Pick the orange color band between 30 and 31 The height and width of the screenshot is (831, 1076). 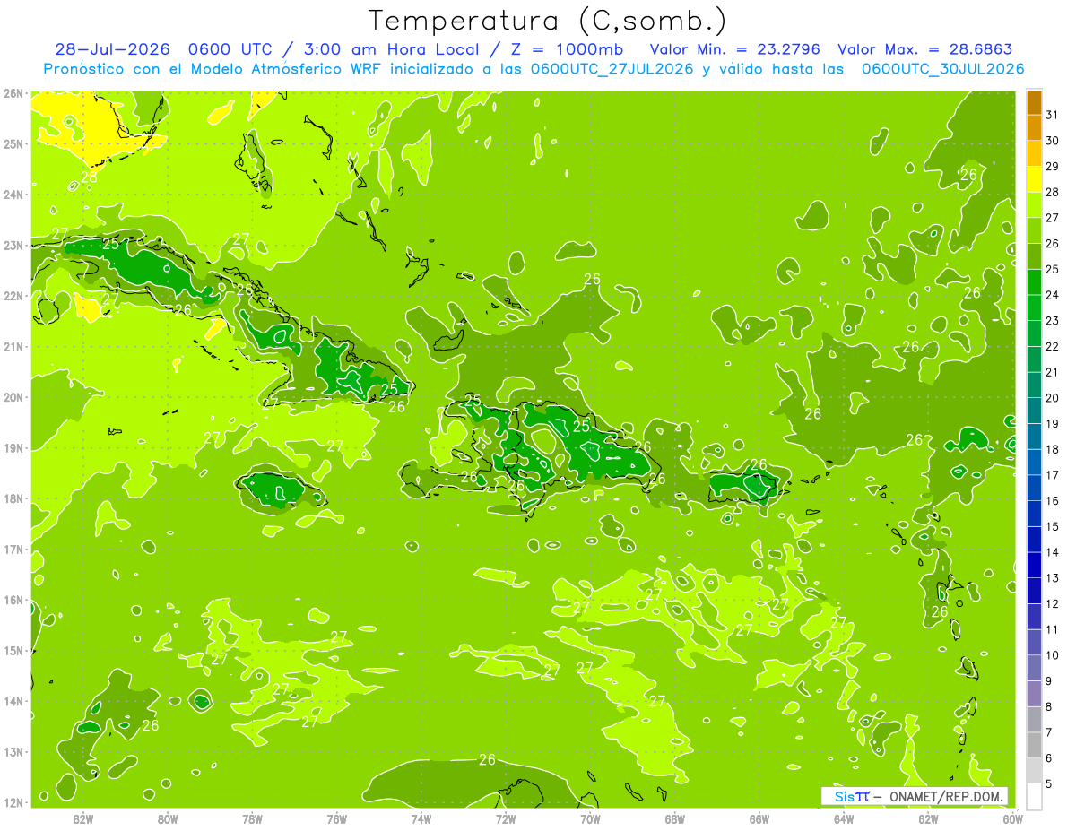click(x=1034, y=128)
